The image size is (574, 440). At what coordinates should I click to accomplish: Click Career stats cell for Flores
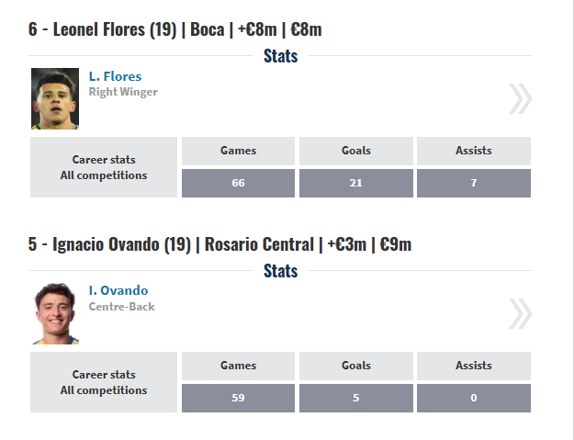[x=104, y=167]
